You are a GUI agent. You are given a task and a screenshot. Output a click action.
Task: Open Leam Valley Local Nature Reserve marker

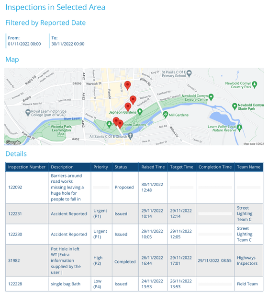click(239, 128)
